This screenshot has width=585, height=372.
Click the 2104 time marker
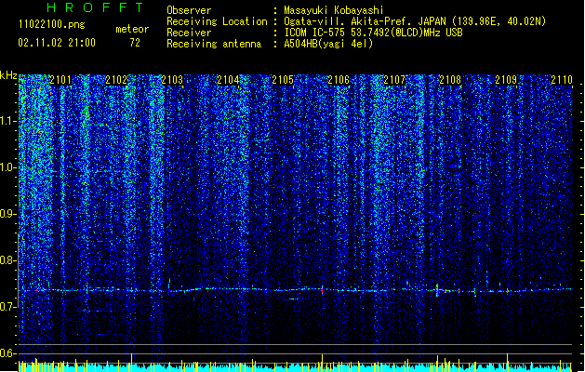(x=228, y=80)
